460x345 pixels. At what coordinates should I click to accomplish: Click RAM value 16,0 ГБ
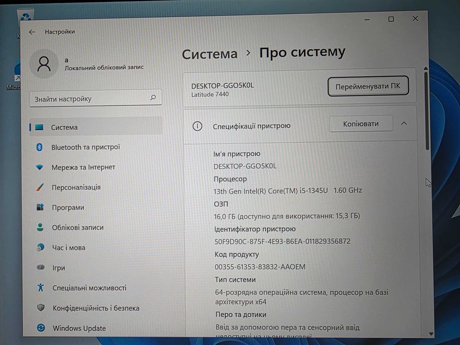coord(286,216)
